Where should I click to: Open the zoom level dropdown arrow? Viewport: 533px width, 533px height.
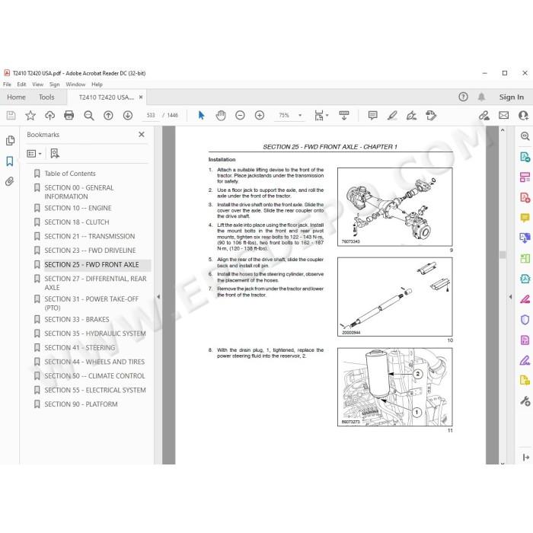coord(300,116)
